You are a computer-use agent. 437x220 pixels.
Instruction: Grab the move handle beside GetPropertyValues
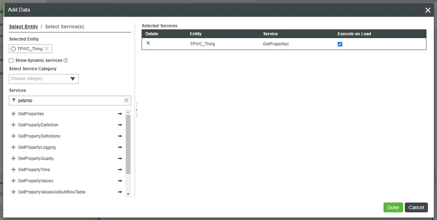click(x=13, y=181)
